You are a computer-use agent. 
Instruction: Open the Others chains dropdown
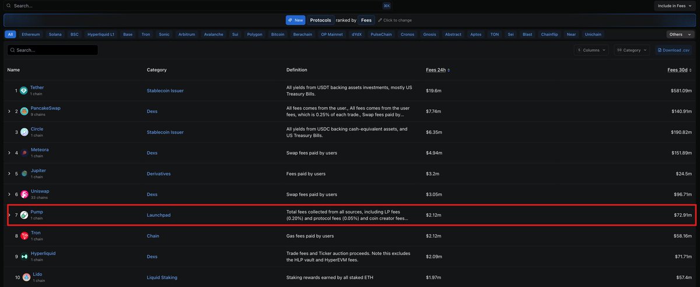681,34
